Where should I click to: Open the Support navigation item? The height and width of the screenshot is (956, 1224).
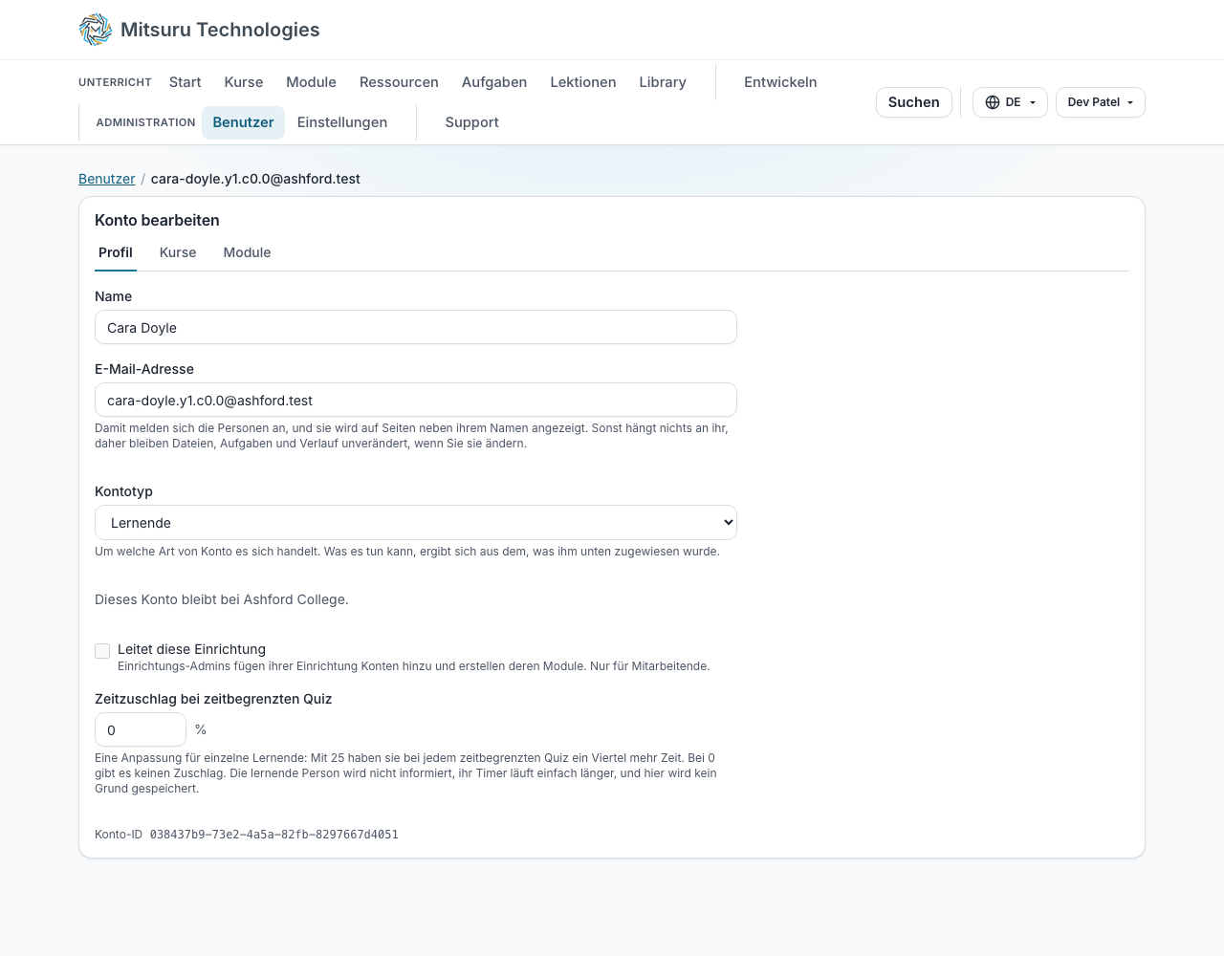[472, 122]
